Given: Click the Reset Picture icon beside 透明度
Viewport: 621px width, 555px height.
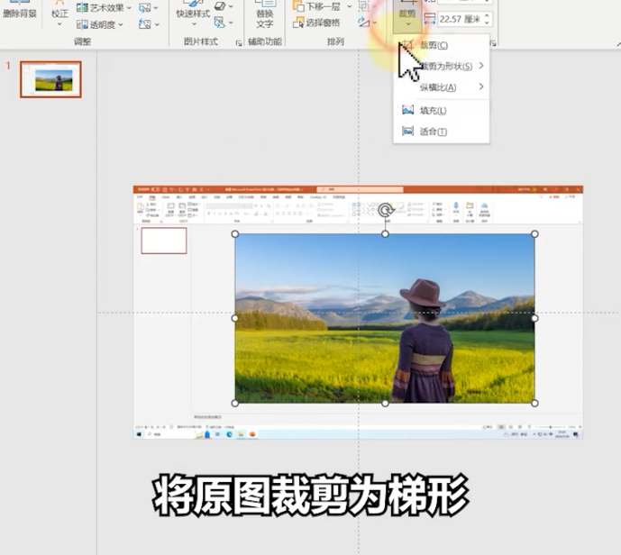Looking at the screenshot, I should coord(144,24).
